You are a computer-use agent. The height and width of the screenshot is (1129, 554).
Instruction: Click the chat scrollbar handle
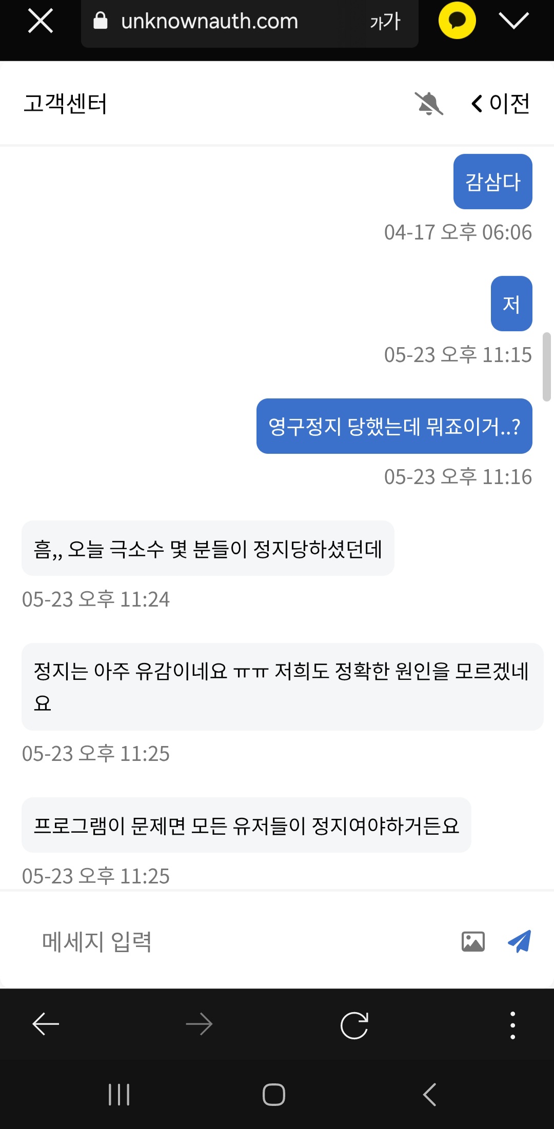tap(547, 367)
